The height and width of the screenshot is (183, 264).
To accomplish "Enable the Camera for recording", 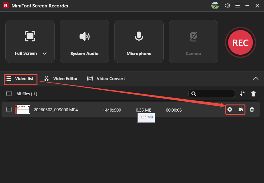I will (193, 36).
